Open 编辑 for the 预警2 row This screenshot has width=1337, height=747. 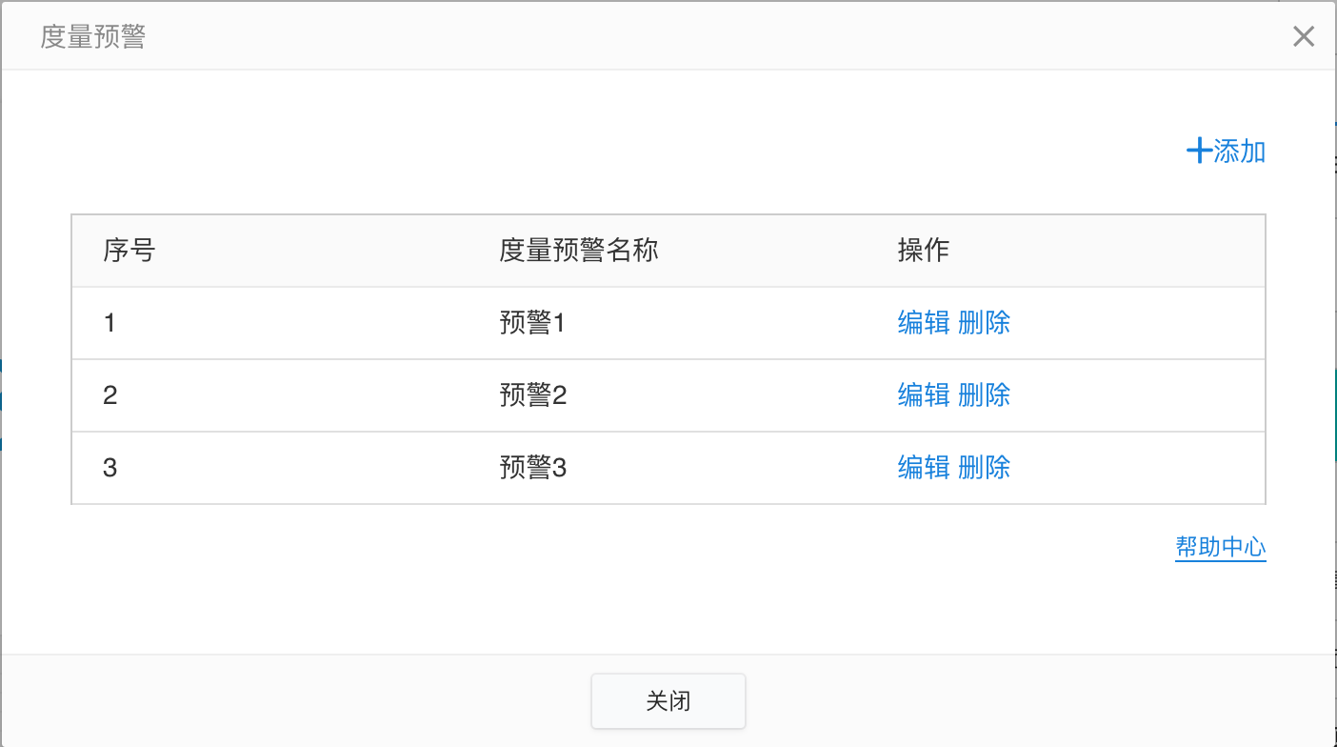click(x=924, y=395)
